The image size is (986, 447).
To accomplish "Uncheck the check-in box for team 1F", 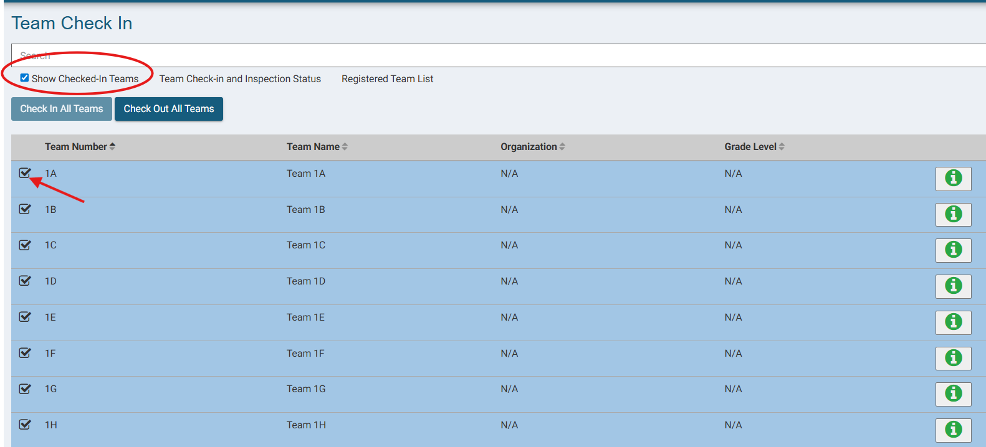I will coord(25,353).
